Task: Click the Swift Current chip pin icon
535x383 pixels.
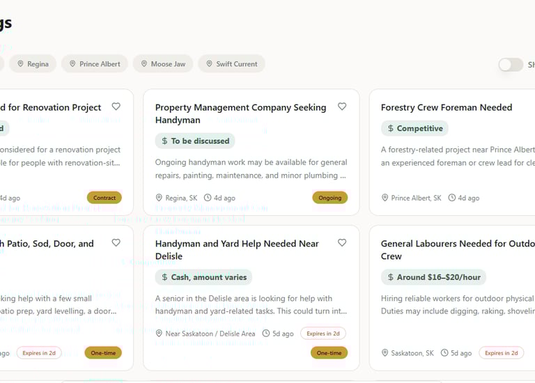Action: (x=209, y=64)
